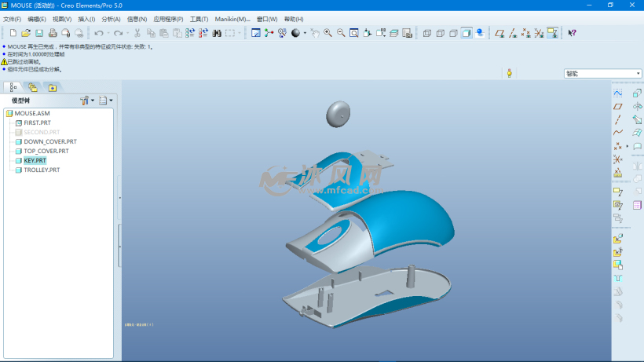Click the Zoom In magnifier icon
The image size is (644, 362).
click(x=327, y=33)
